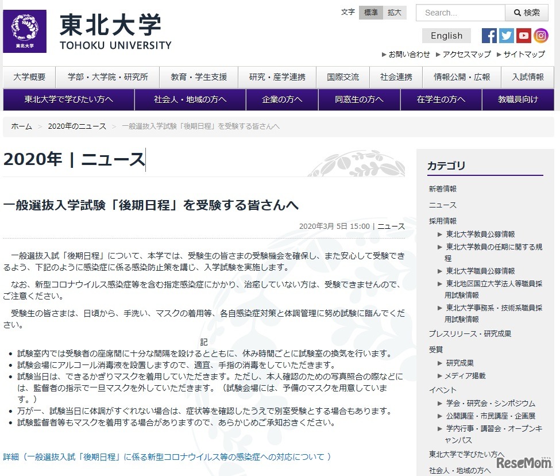560x476 pixels.
Task: Click the magnifier 検索 search icon
Action: coord(526,13)
